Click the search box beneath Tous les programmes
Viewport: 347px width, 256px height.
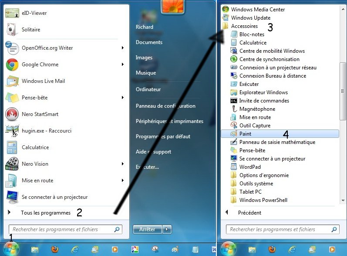[x=65, y=229]
